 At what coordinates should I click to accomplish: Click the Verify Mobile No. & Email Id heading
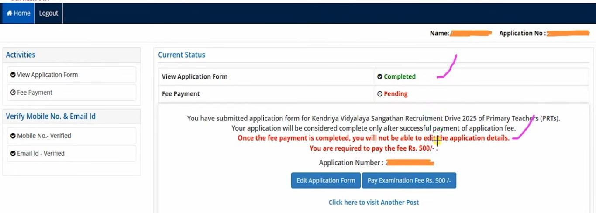51,117
